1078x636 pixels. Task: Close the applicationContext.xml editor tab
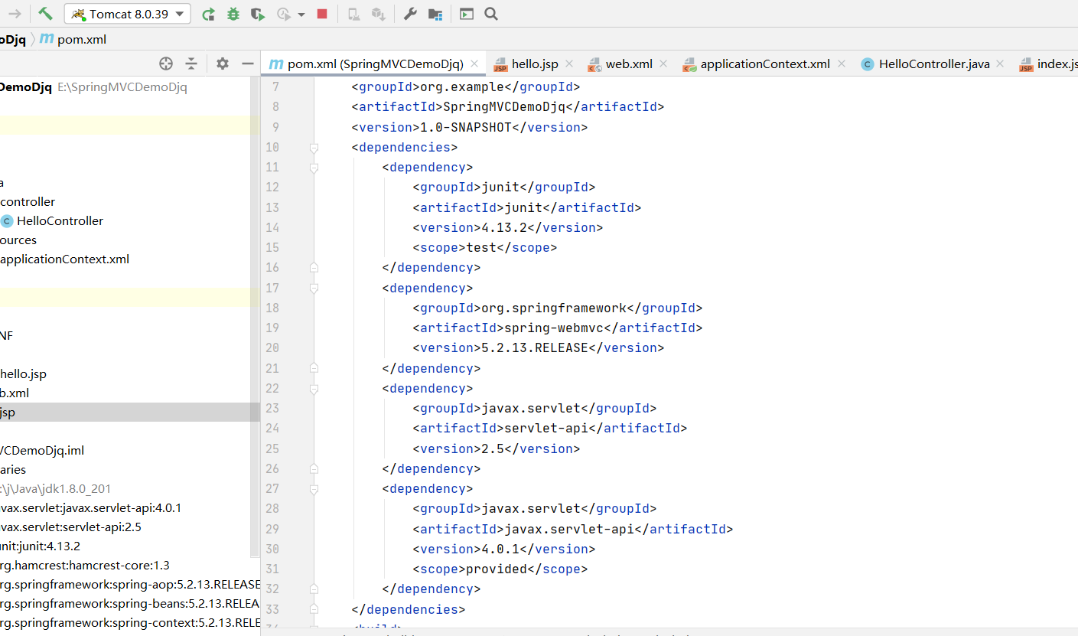pos(842,64)
